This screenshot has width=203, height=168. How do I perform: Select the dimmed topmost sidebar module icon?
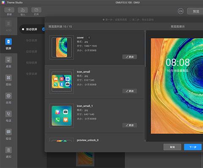coord(8,24)
